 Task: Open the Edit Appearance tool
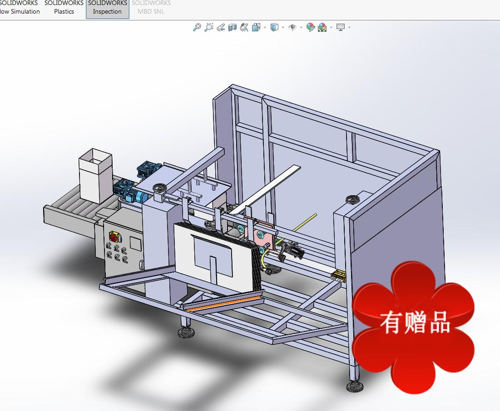tap(311, 27)
